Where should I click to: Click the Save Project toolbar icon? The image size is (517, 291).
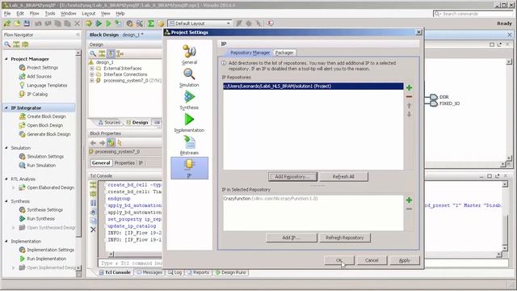tap(27, 23)
